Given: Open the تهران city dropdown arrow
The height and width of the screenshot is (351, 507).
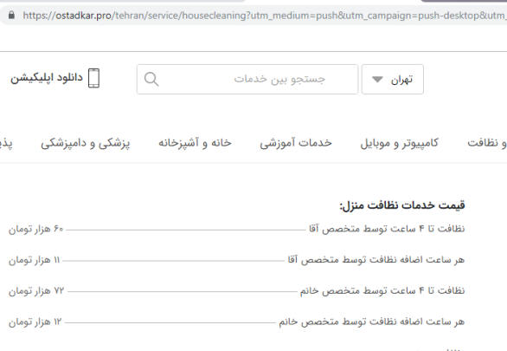Looking at the screenshot, I should [377, 79].
